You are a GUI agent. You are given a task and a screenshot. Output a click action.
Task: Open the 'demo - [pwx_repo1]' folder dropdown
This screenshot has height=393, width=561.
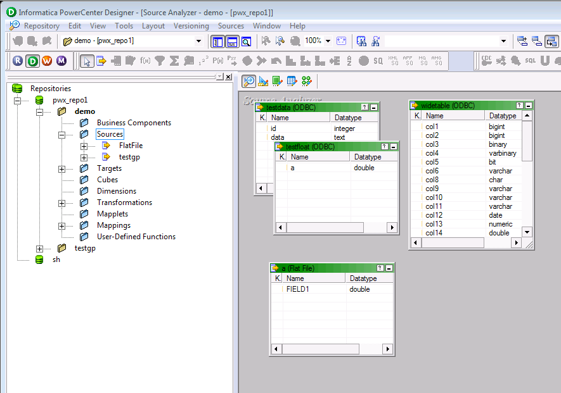point(198,41)
